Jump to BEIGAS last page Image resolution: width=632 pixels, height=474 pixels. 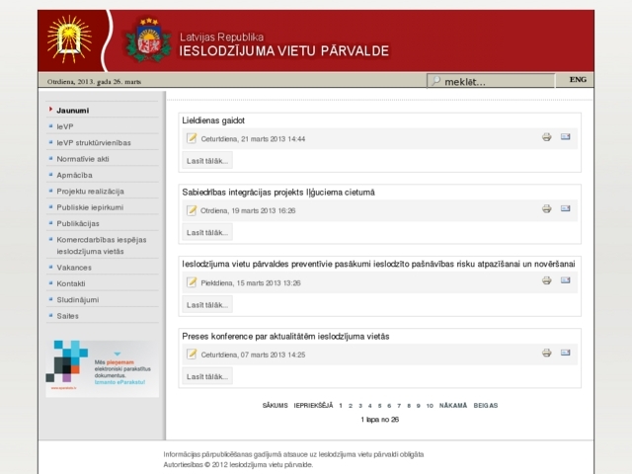pyautogui.click(x=486, y=406)
